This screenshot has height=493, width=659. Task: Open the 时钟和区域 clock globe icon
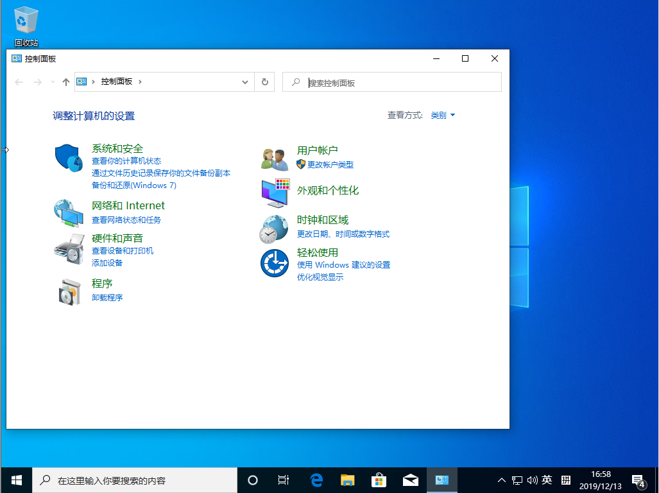pyautogui.click(x=275, y=229)
